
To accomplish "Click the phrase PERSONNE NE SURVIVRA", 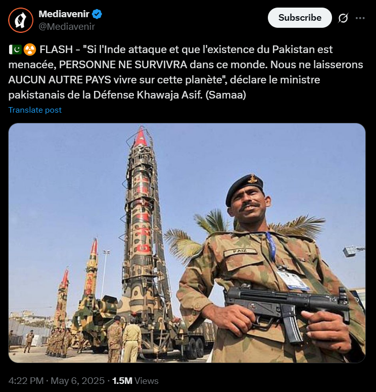I will (x=123, y=65).
